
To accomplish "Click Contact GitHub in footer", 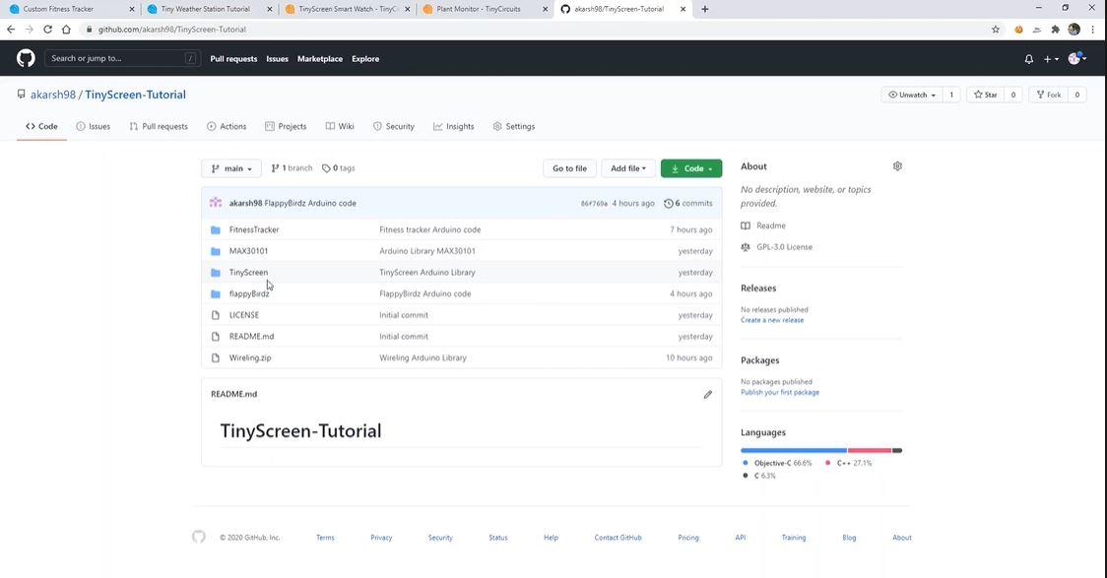I will click(x=618, y=538).
